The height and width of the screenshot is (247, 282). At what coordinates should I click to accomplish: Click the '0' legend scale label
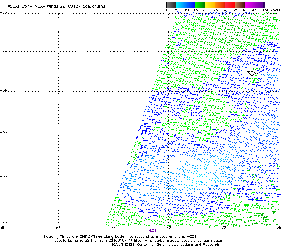(167, 10)
